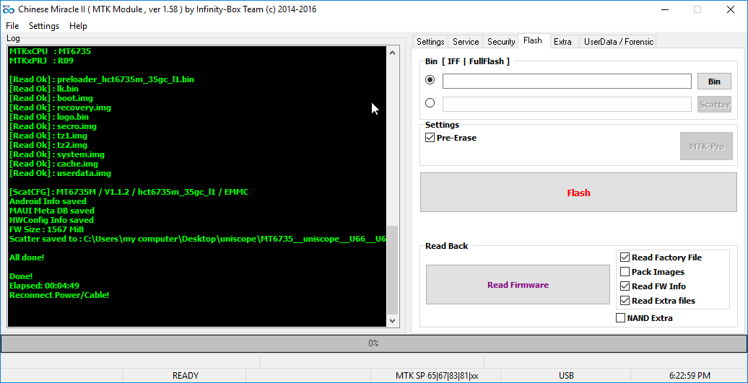748x383 pixels.
Task: Click the 'Android Info saved' log line
Action: point(48,201)
